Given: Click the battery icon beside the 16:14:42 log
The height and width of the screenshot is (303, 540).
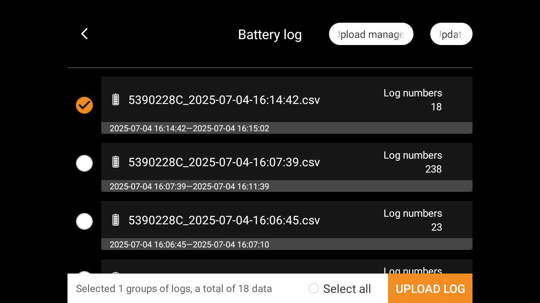Looking at the screenshot, I should pos(116,99).
